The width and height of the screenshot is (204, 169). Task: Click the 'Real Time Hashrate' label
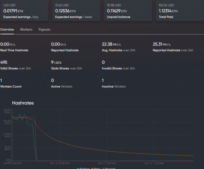pos(14,50)
